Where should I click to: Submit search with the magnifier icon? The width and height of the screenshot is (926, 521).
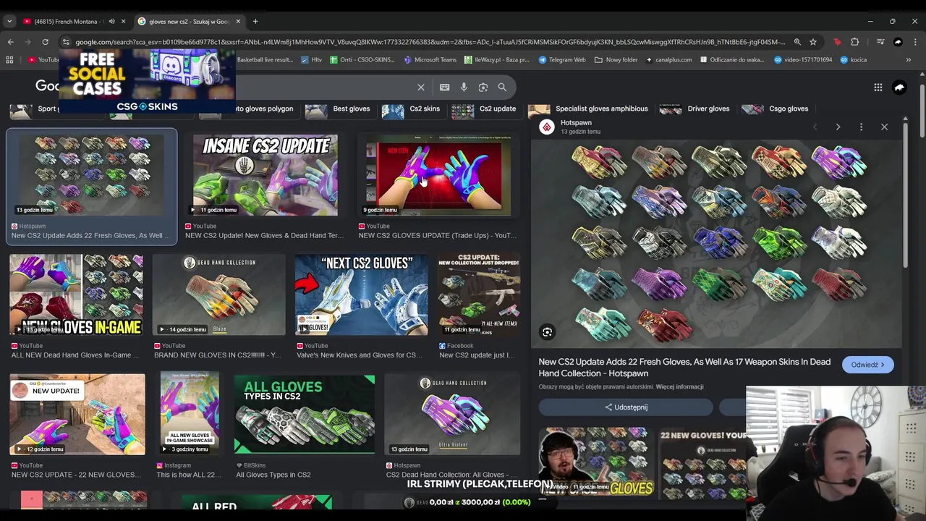click(502, 87)
